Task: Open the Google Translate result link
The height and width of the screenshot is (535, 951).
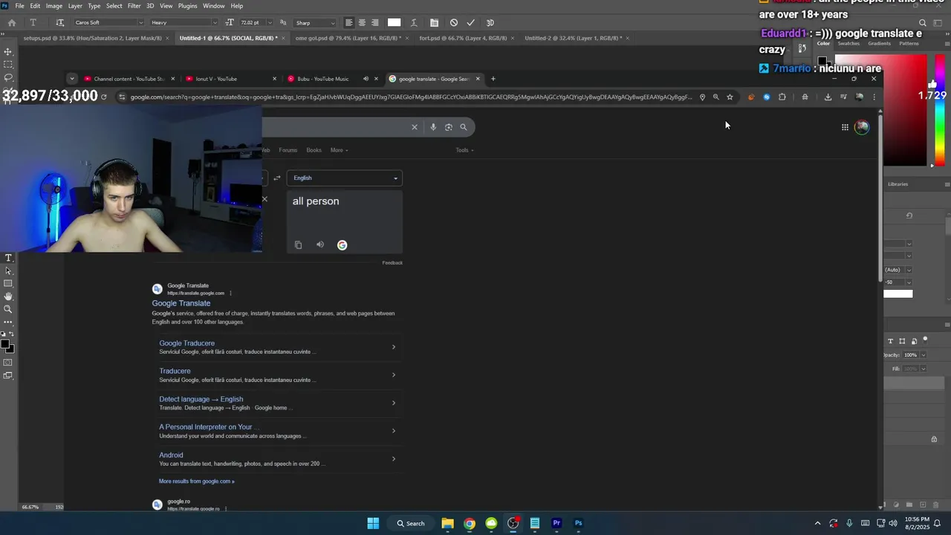Action: [x=181, y=303]
